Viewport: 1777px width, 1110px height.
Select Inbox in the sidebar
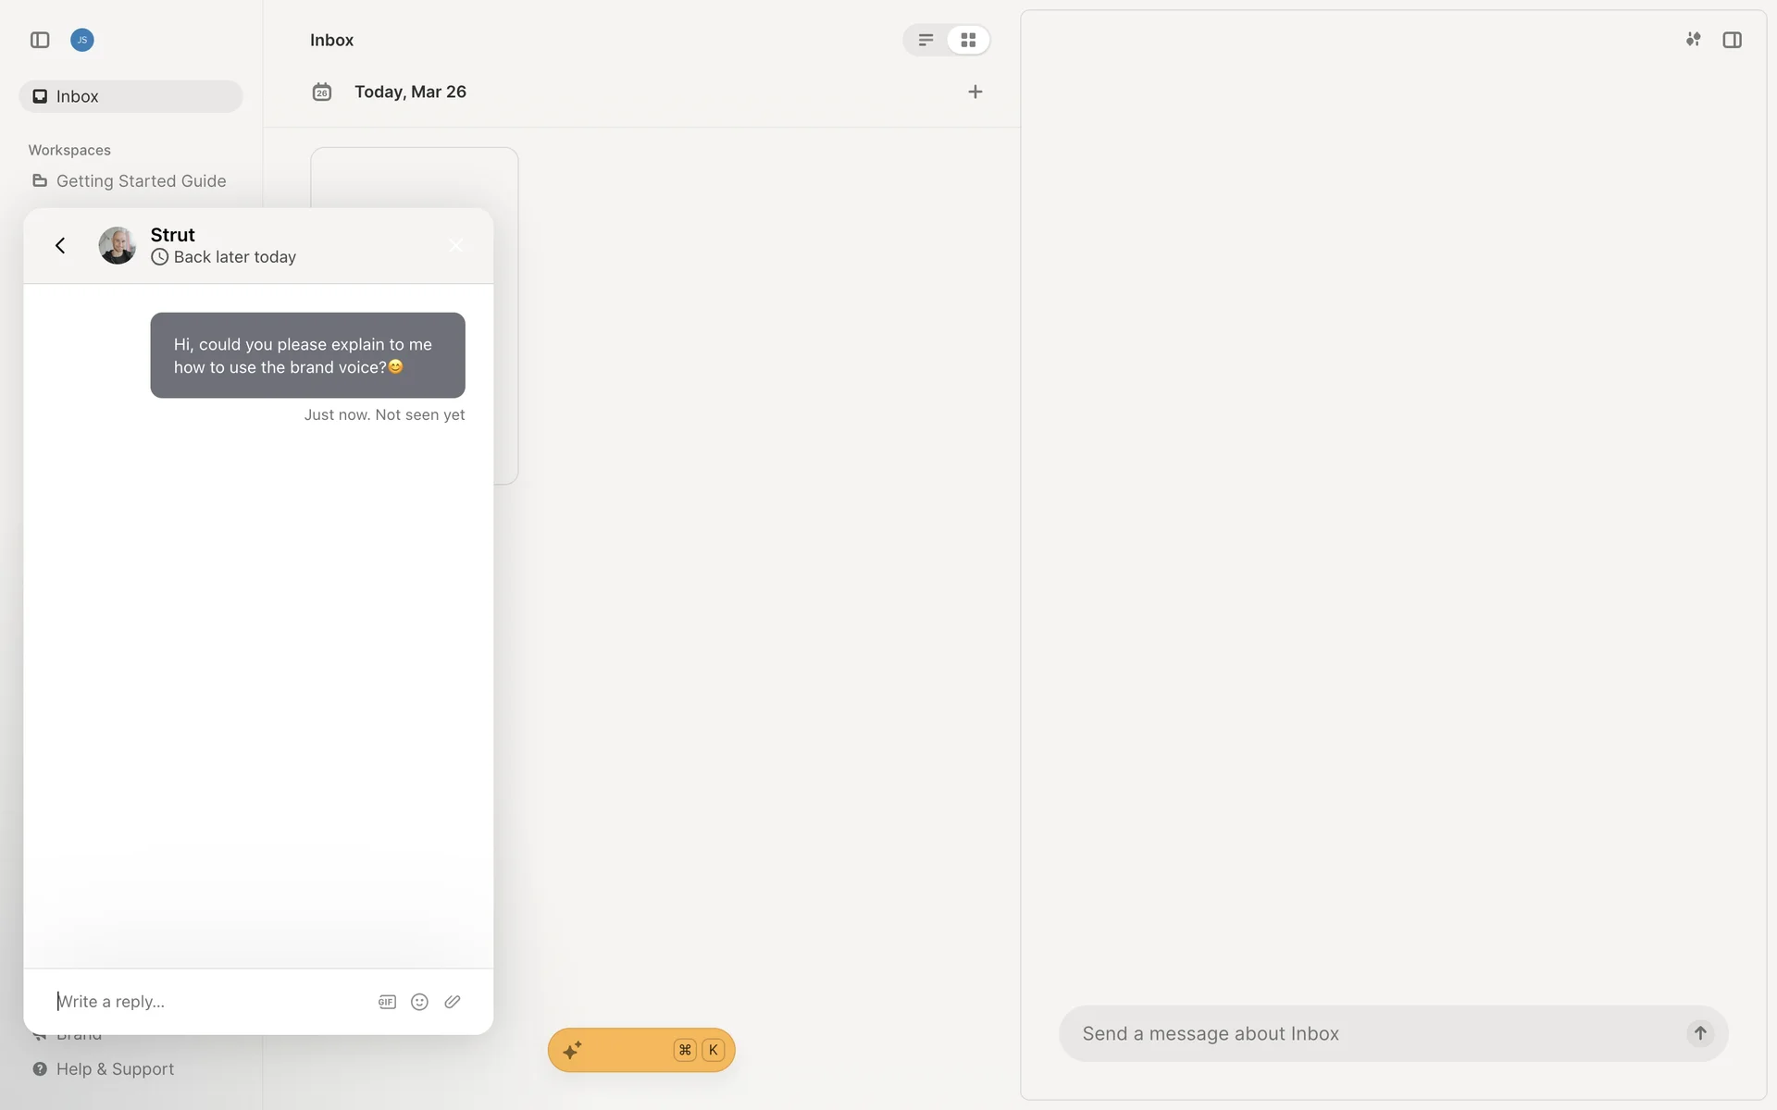coord(130,96)
